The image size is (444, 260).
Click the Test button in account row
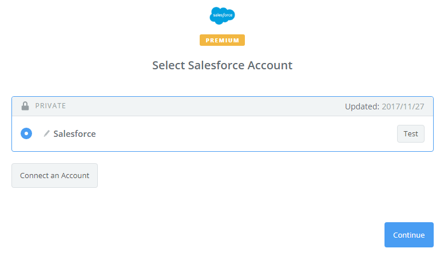tap(411, 133)
